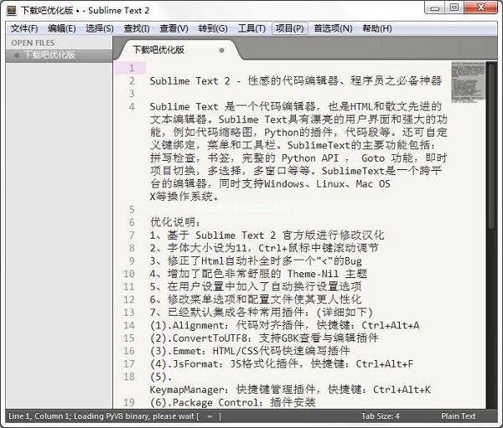Click Line 1, Column 1 status text
Screen dimensions: 503x428
point(39,416)
